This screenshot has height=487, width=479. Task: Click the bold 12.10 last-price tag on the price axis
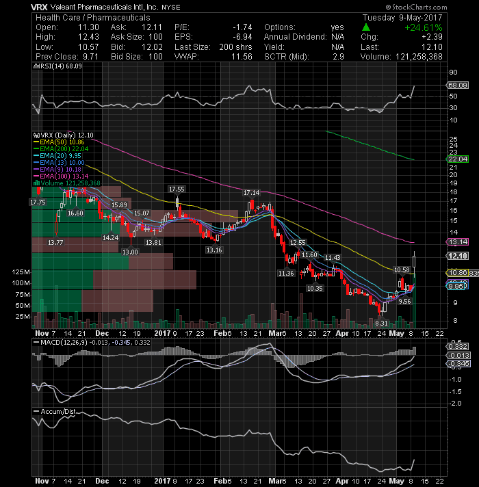458,256
